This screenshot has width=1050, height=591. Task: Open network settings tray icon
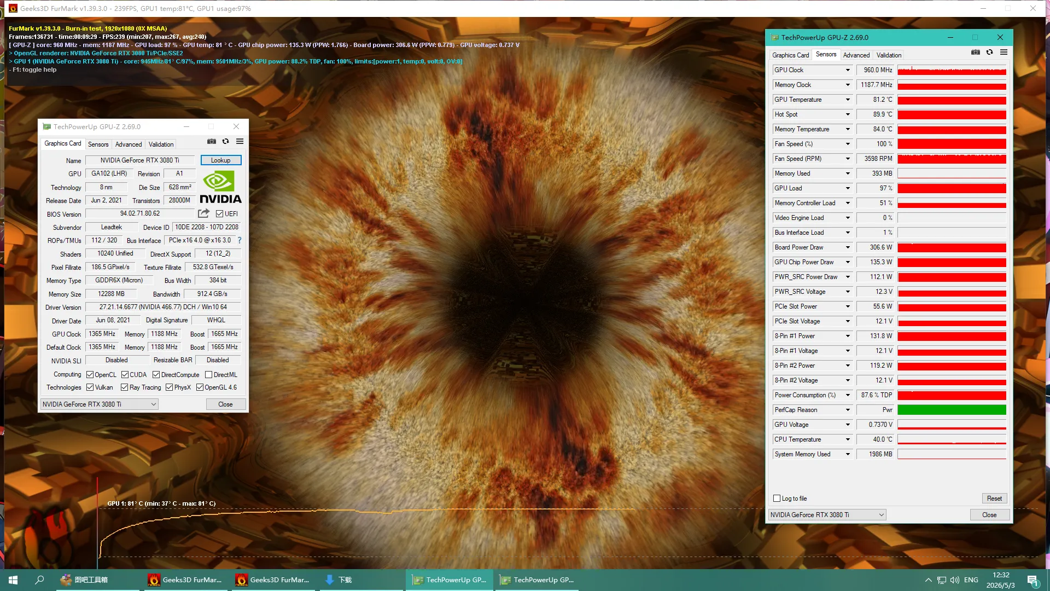point(942,580)
